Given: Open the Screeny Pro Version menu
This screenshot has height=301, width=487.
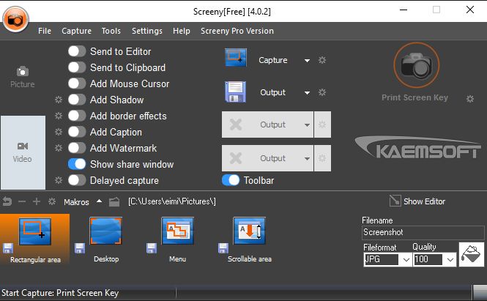Looking at the screenshot, I should (x=237, y=31).
